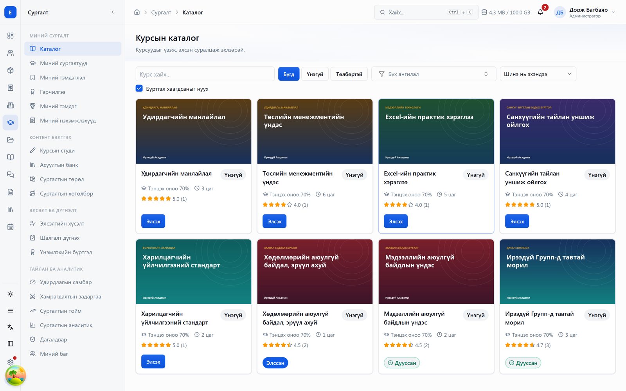Toggle the light theme sun icon
This screenshot has height=391, width=626.
pyautogui.click(x=11, y=294)
